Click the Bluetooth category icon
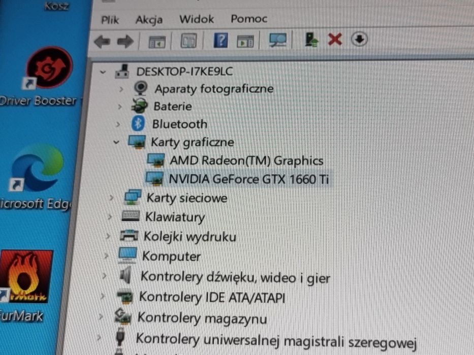Image resolution: width=474 pixels, height=355 pixels. click(x=138, y=123)
